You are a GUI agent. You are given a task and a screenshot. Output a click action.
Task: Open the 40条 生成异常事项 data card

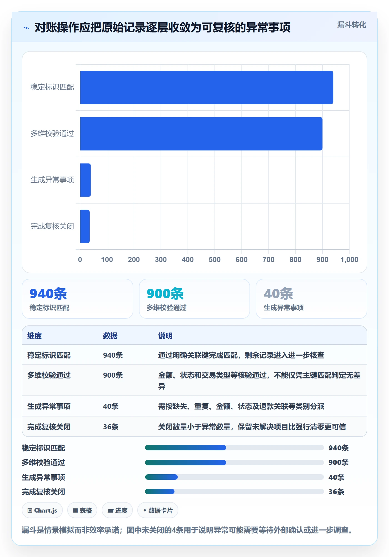(311, 299)
